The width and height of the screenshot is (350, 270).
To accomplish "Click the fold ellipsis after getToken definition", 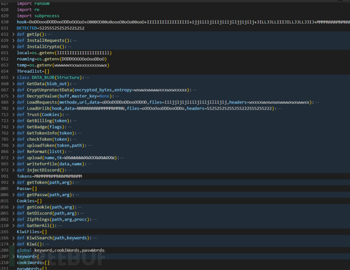I will click(77, 182).
